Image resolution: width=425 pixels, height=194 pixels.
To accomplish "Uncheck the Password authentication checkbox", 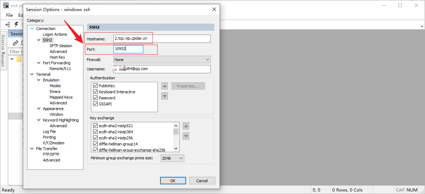I will pos(95,98).
